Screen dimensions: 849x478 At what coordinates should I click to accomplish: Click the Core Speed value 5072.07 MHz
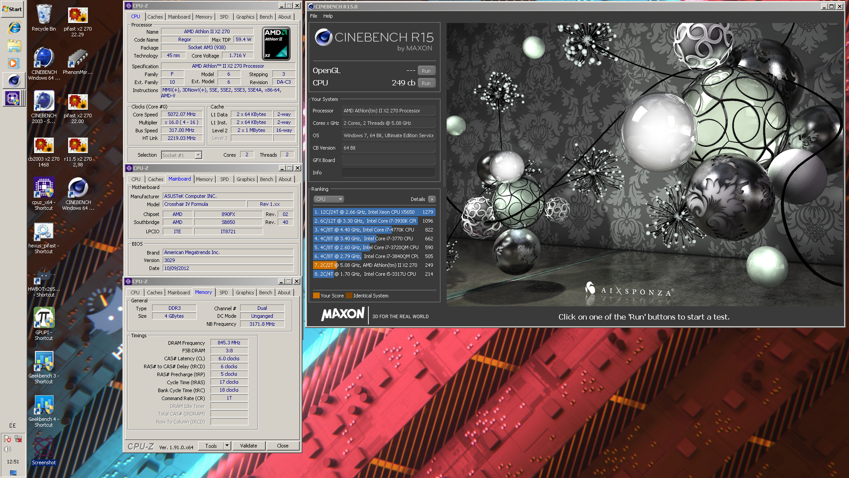tap(181, 114)
